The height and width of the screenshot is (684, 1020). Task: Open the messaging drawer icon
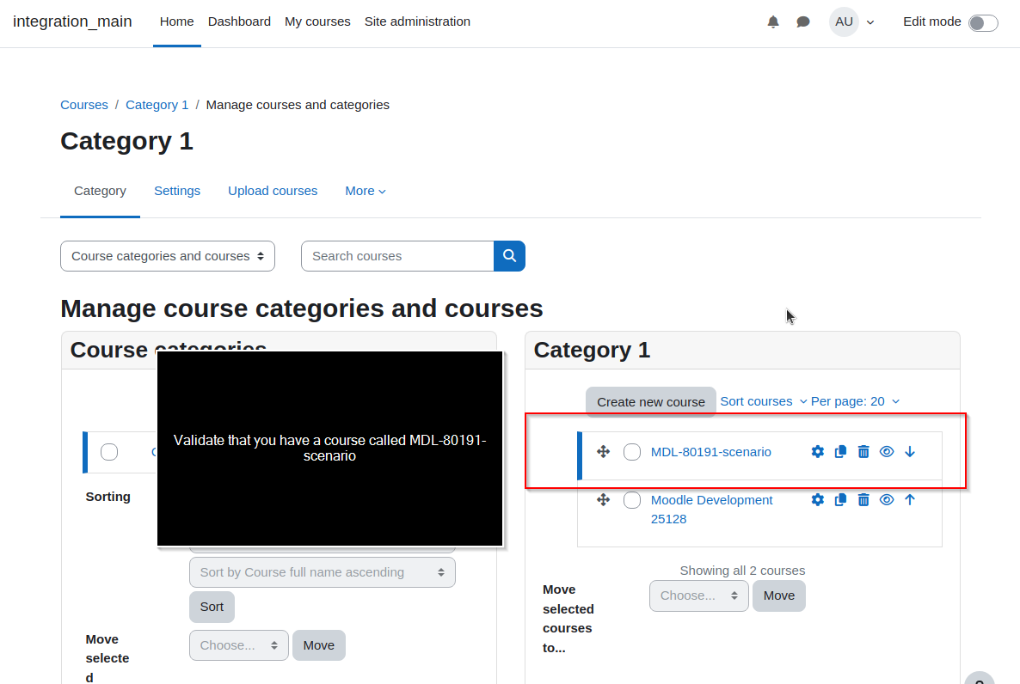pos(803,22)
